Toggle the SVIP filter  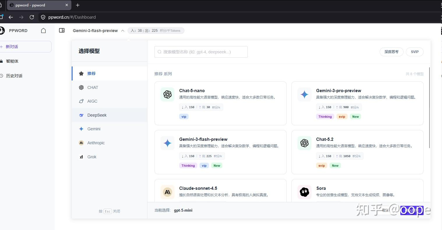pyautogui.click(x=415, y=52)
